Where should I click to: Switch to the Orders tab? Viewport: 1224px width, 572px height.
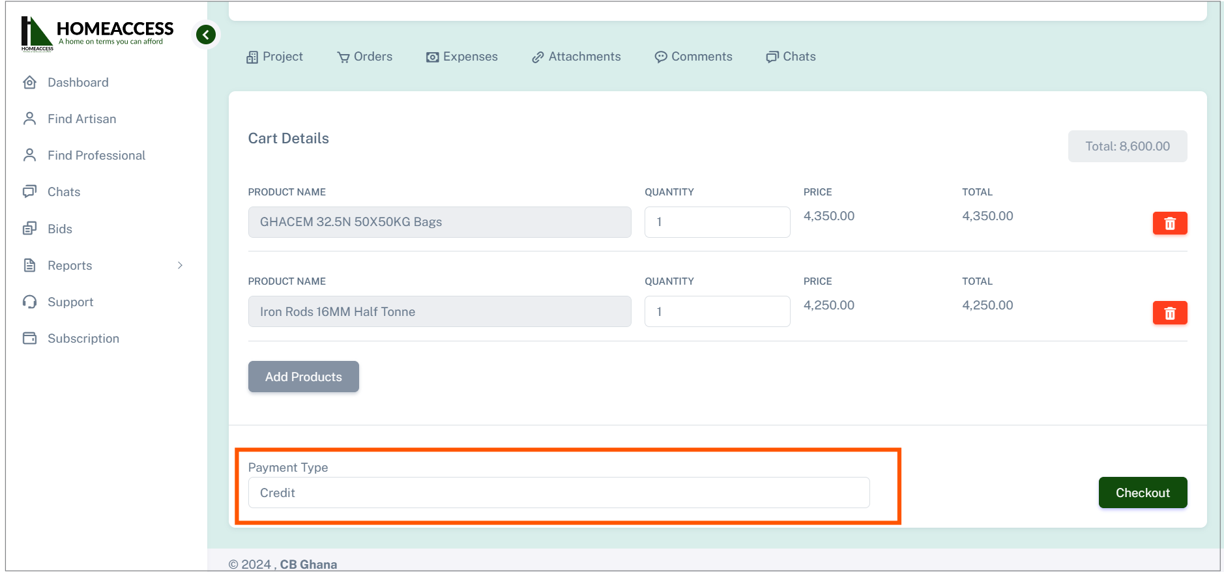[365, 57]
